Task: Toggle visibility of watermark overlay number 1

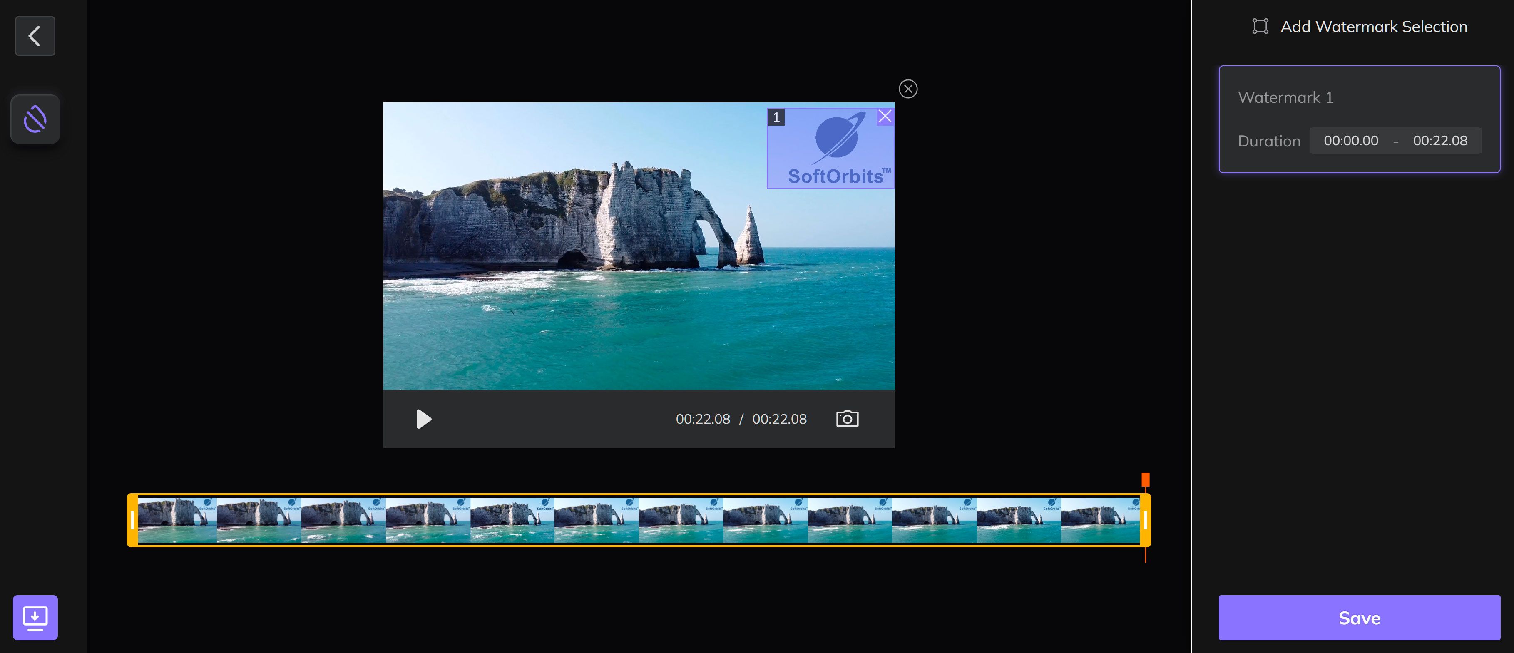Action: click(776, 116)
